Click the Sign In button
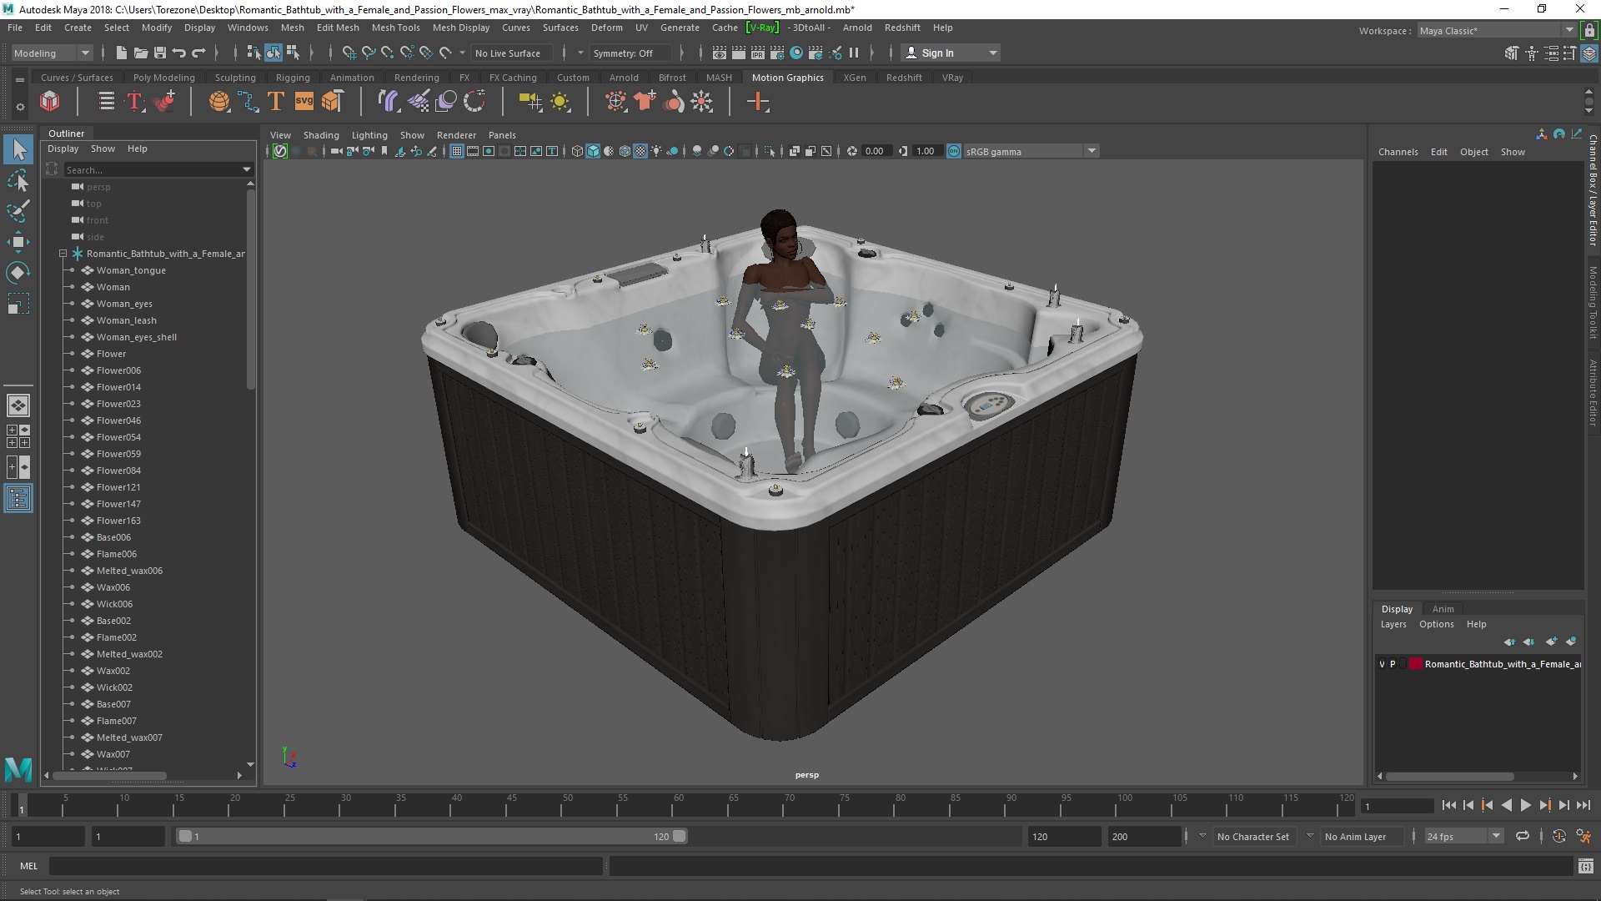This screenshot has width=1601, height=901. (951, 53)
